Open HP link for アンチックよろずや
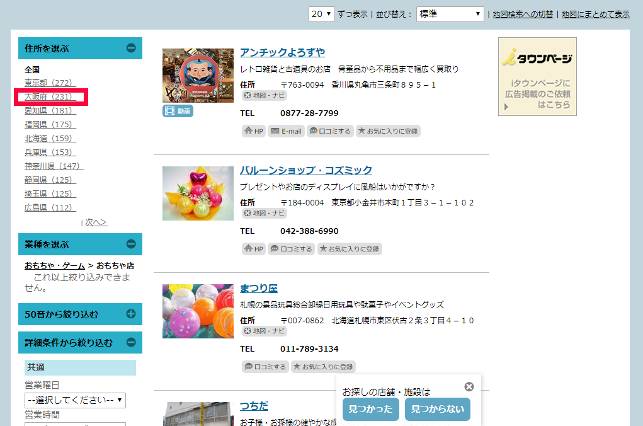This screenshot has width=643, height=426. [254, 131]
